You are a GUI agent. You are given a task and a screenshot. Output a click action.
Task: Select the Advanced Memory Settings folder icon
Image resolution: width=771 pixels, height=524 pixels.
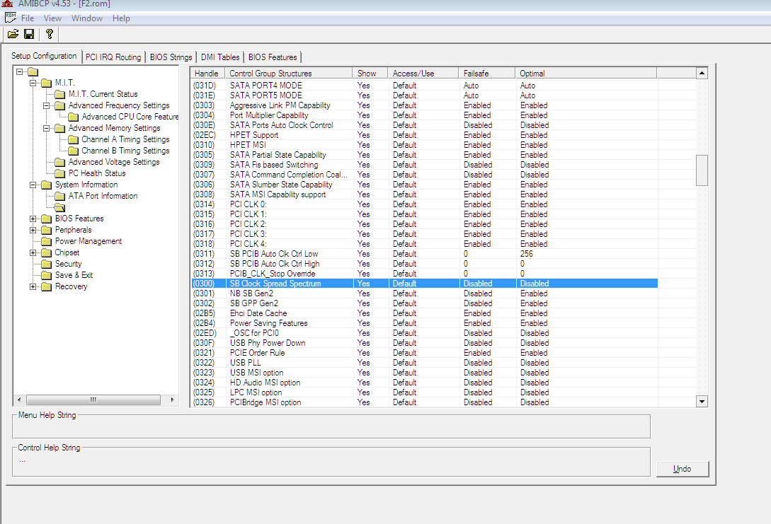point(60,128)
